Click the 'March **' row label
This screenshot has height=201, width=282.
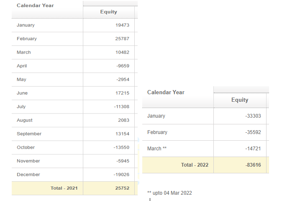point(157,149)
